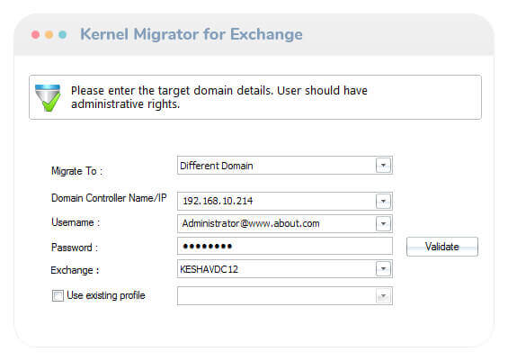Open the existing profile dropdown arrow
This screenshot has height=361, width=508.
click(x=383, y=296)
